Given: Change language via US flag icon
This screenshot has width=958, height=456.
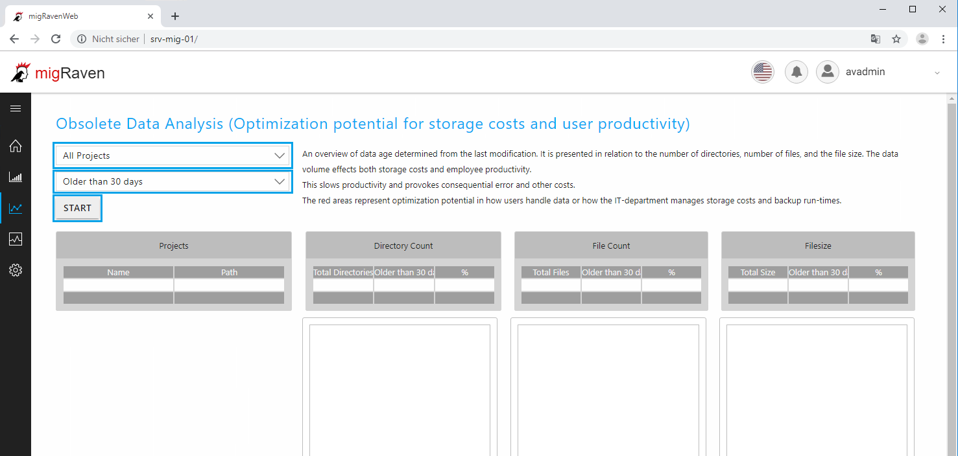Looking at the screenshot, I should tap(763, 72).
